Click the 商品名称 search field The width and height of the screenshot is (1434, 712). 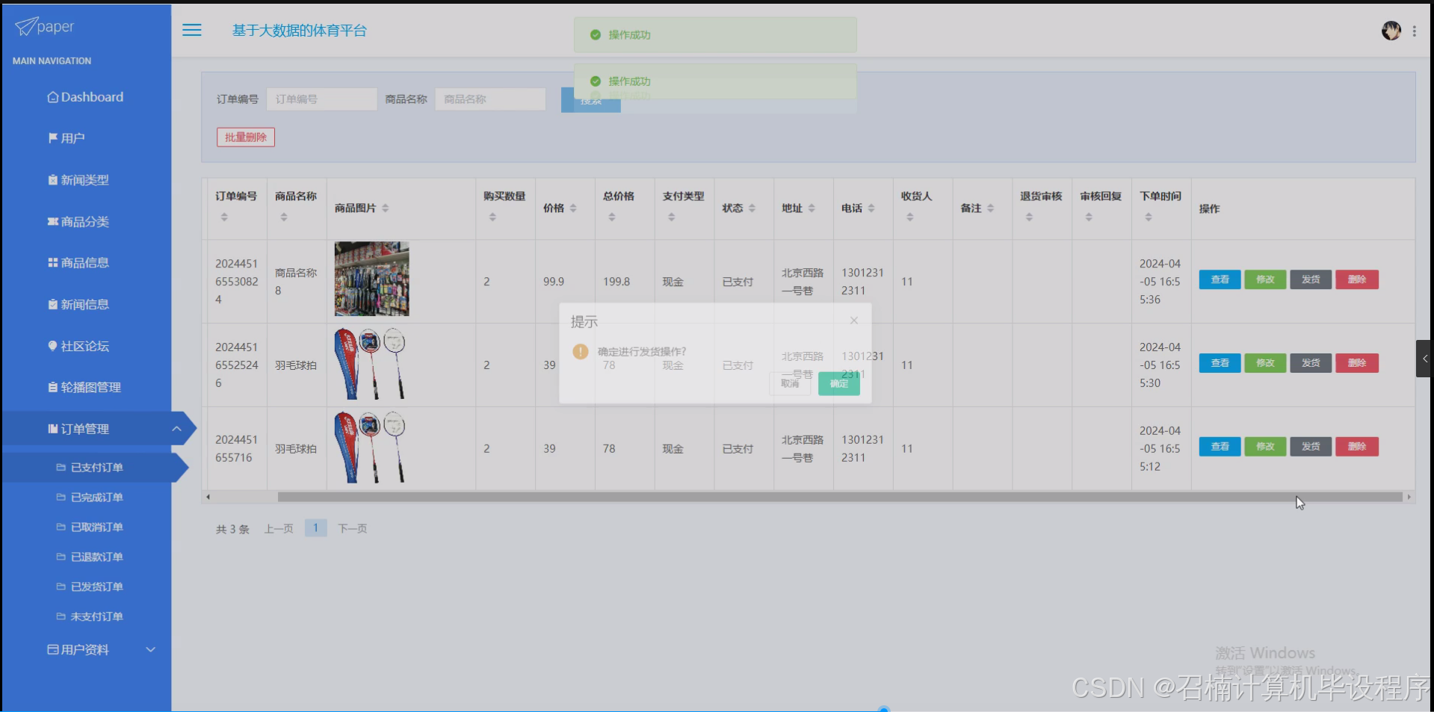click(490, 99)
